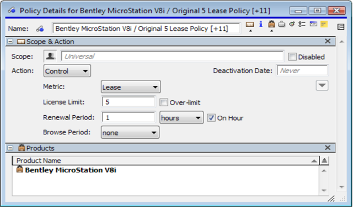Open the Action dropdown set to Control
The height and width of the screenshot is (207, 353).
pos(67,71)
